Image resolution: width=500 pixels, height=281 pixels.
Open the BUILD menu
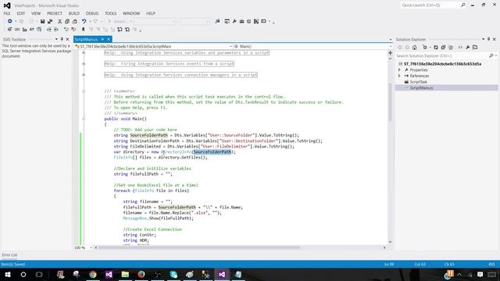click(74, 13)
